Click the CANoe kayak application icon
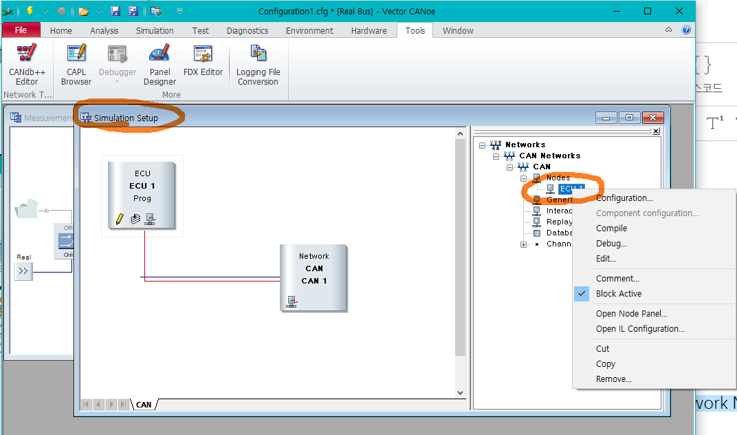737x435 pixels. tap(7, 11)
